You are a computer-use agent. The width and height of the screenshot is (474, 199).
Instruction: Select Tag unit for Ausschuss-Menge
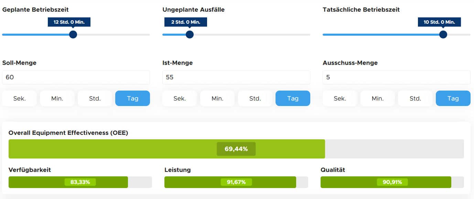(x=453, y=98)
